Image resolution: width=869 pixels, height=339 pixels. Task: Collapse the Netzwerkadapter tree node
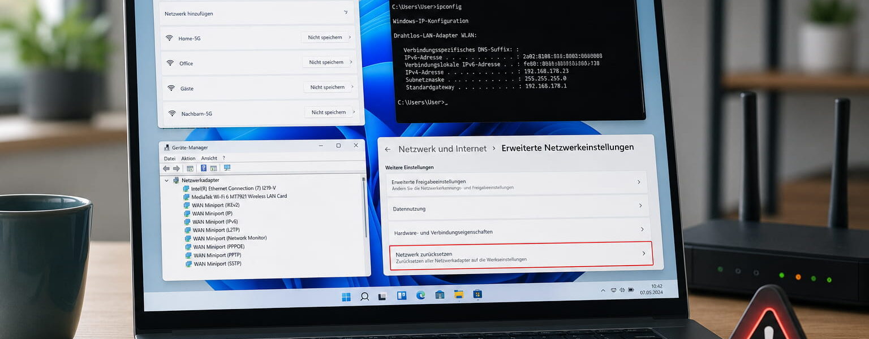point(166,180)
